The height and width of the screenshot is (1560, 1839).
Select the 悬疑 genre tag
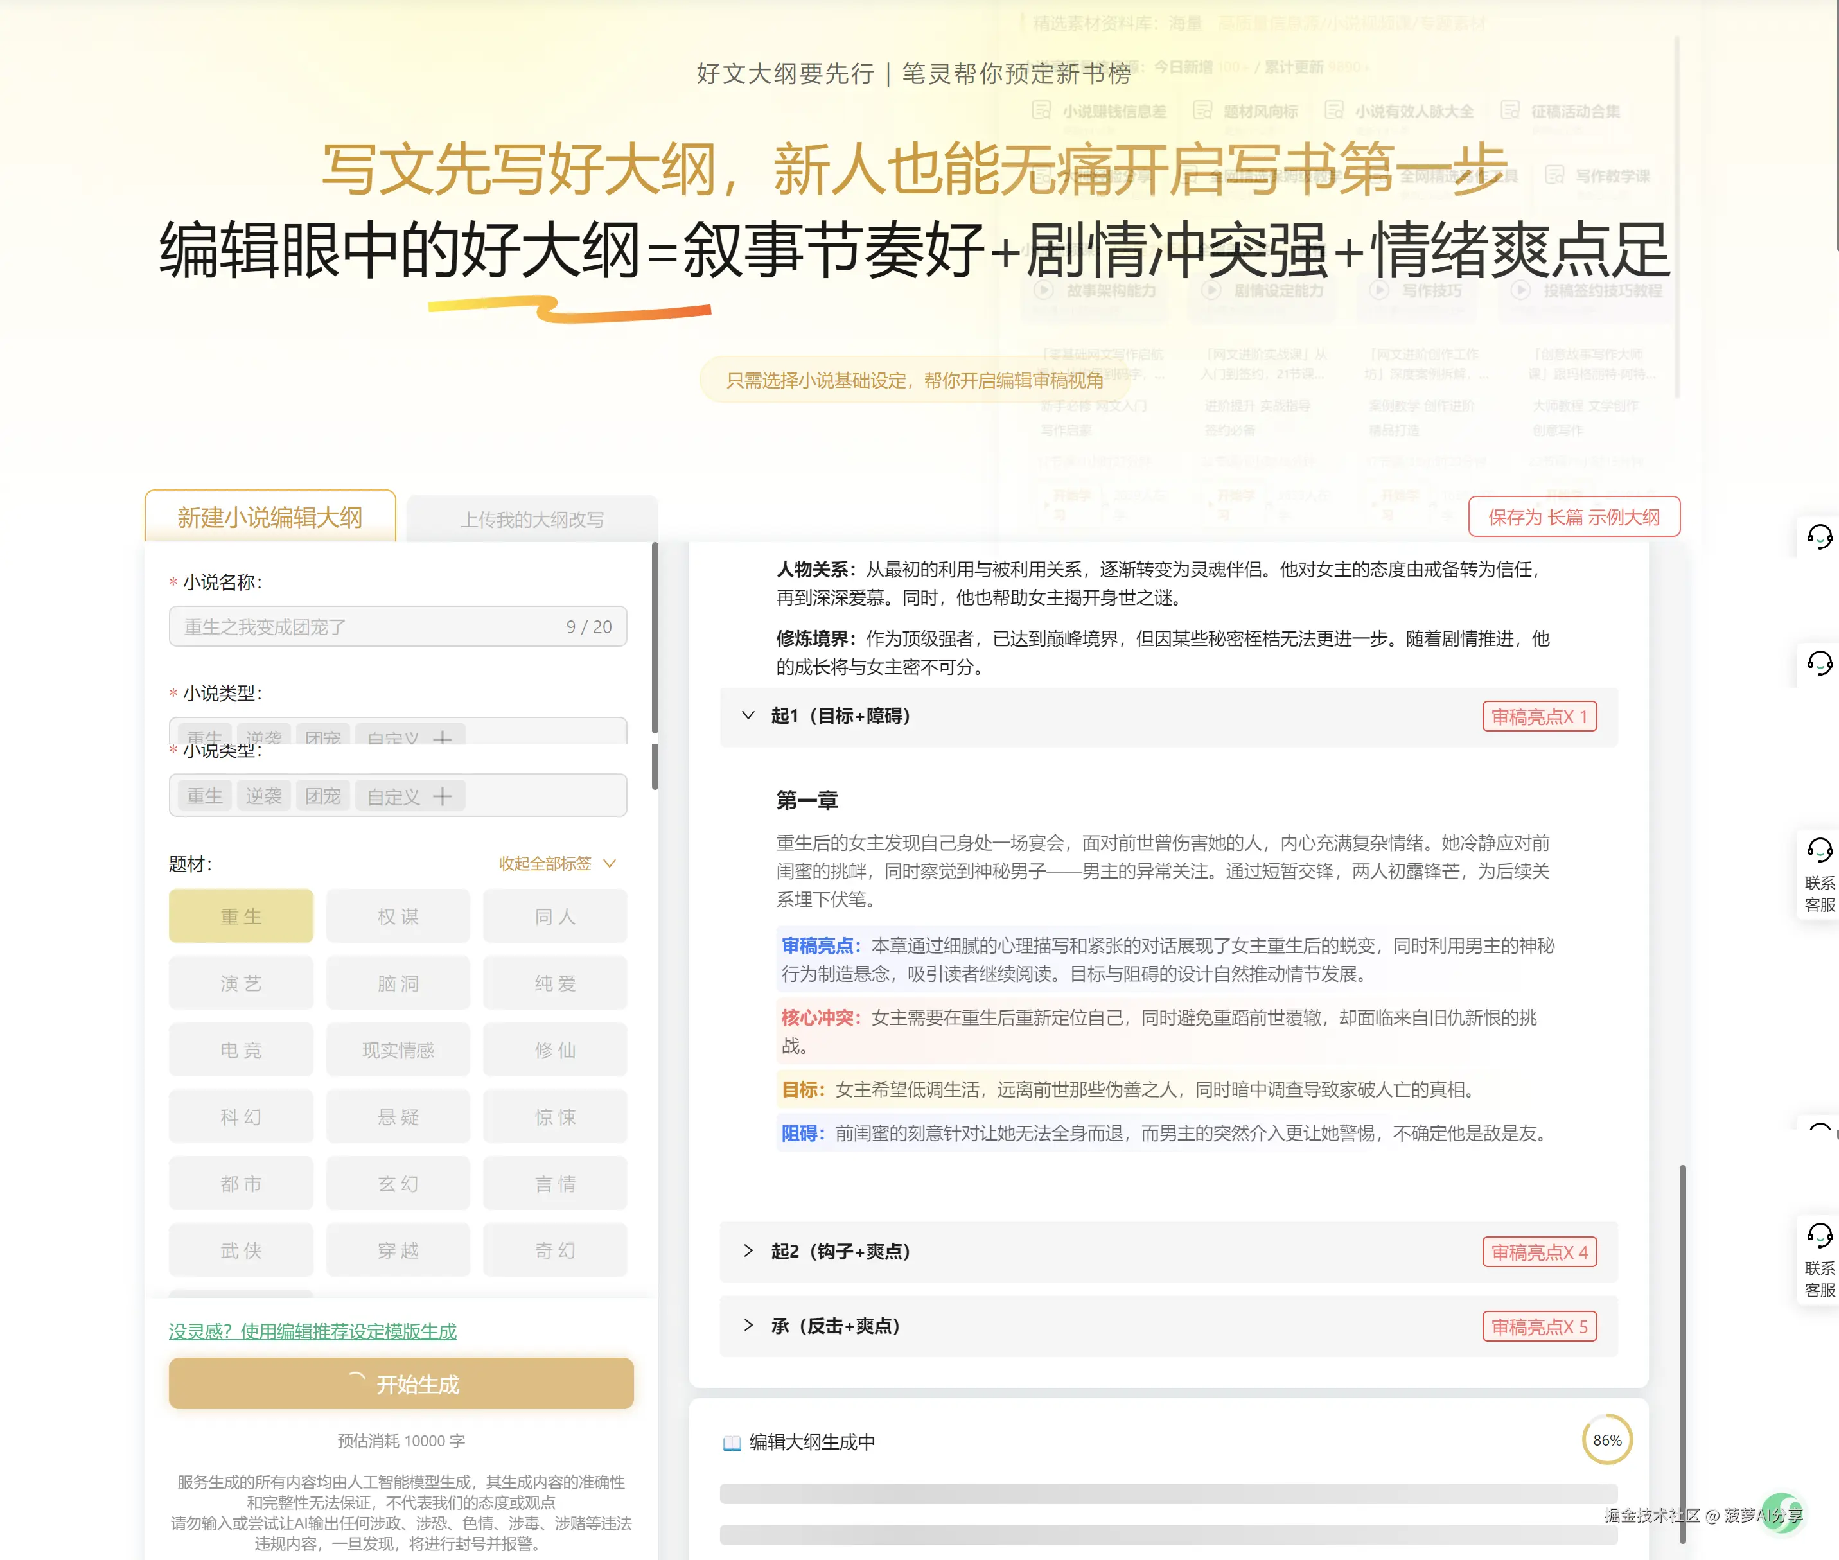[x=398, y=1116]
